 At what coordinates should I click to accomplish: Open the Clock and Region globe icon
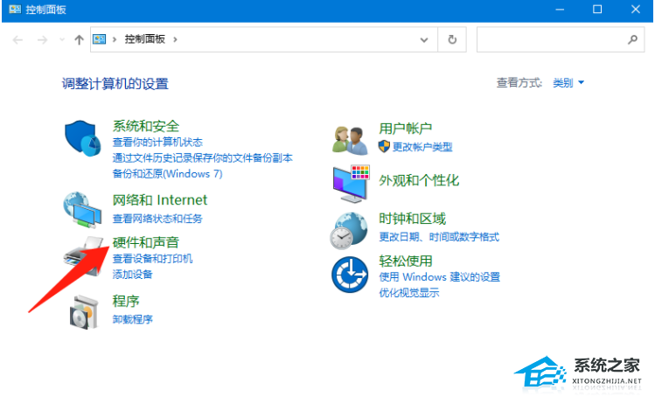349,231
